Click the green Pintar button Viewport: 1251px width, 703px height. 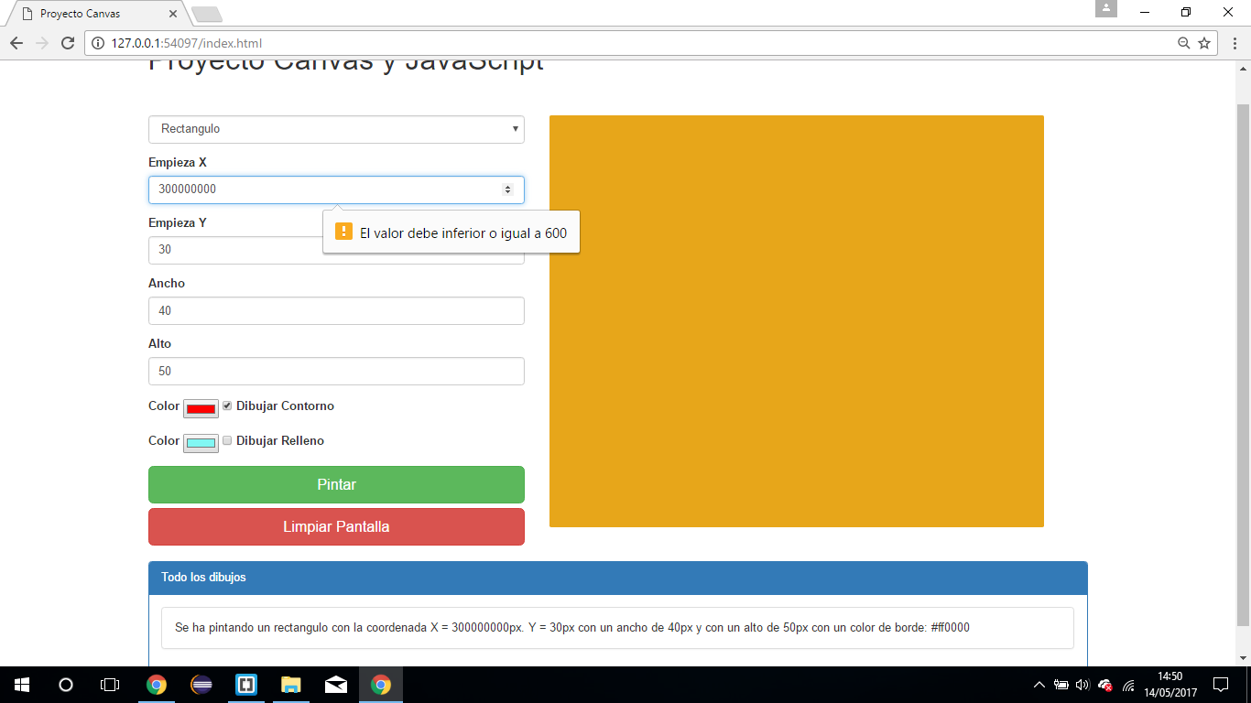[x=336, y=484]
